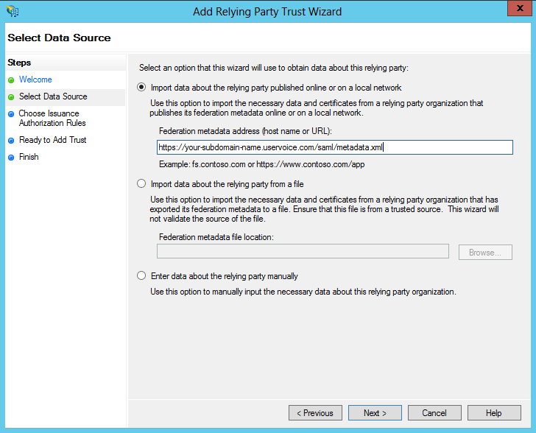Click the disabled Browse button

click(x=485, y=252)
